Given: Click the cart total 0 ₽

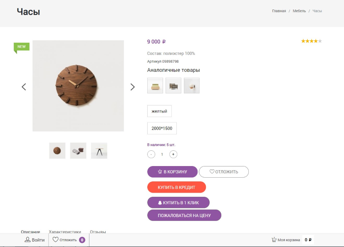Looking at the screenshot, I should click(308, 240).
